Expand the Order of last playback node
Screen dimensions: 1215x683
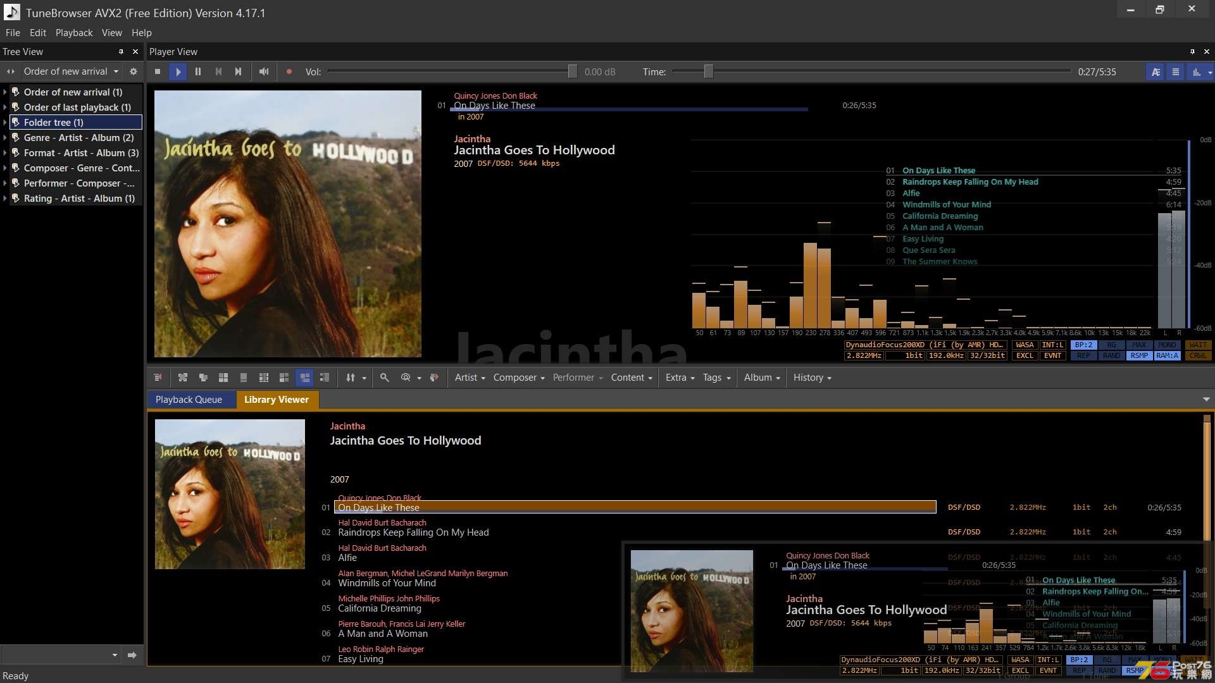[x=5, y=107]
